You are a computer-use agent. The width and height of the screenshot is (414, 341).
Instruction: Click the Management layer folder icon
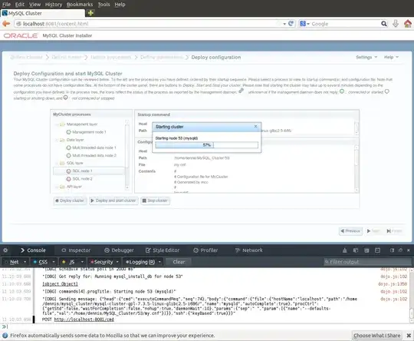click(62, 124)
